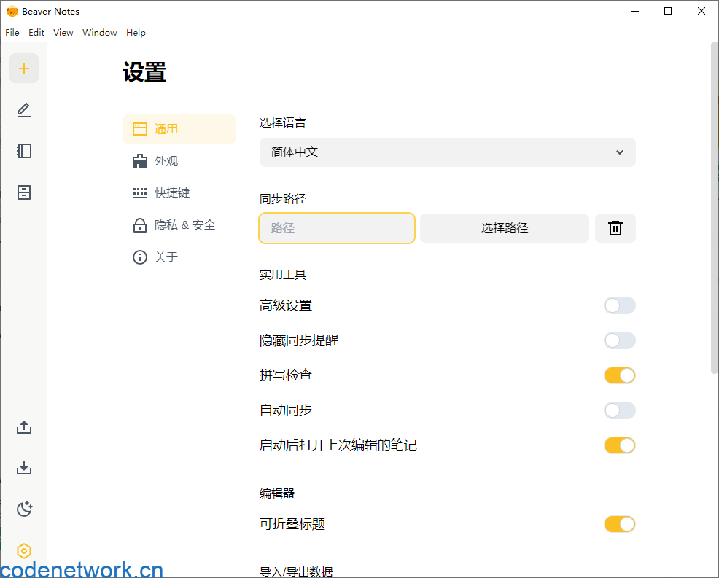Viewport: 719px width, 578px height.
Task: Open the Edit menu
Action: click(x=36, y=33)
